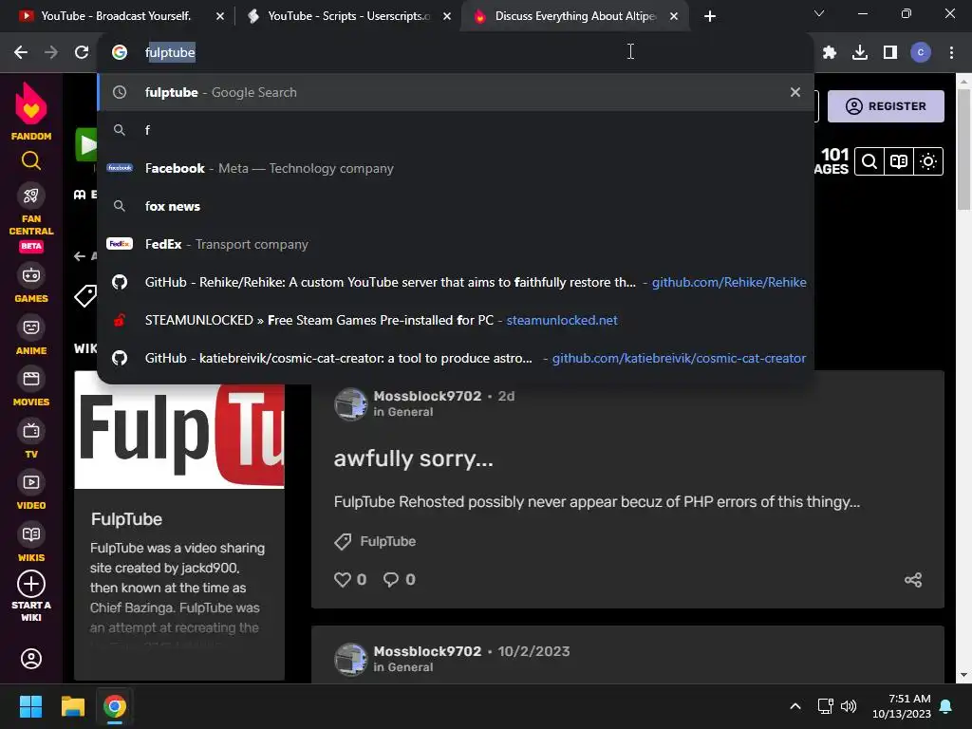Remove the fulptube suggestion with X
972x729 pixels.
pyautogui.click(x=795, y=92)
